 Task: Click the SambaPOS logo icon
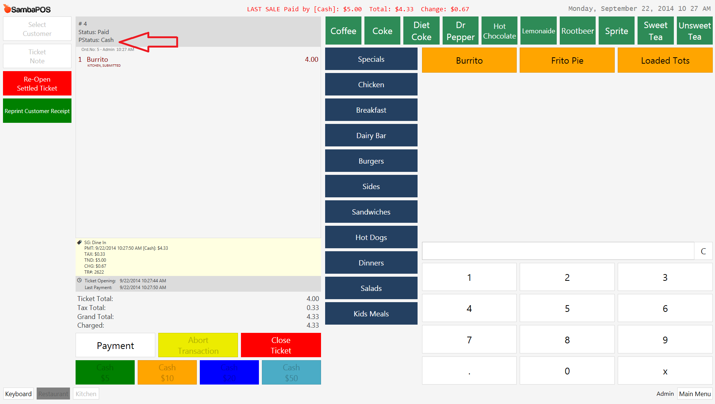[7, 9]
